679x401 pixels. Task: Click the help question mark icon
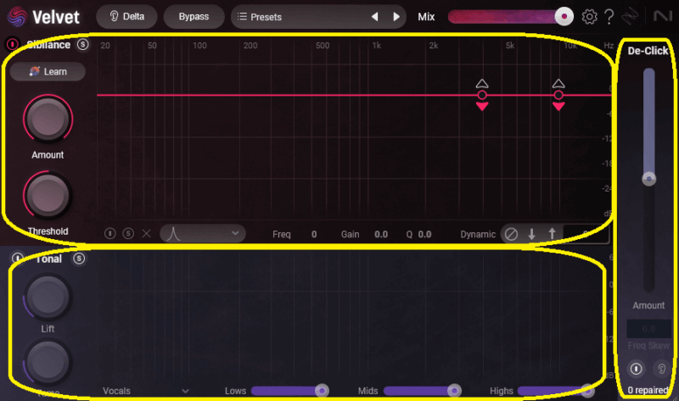pyautogui.click(x=609, y=16)
